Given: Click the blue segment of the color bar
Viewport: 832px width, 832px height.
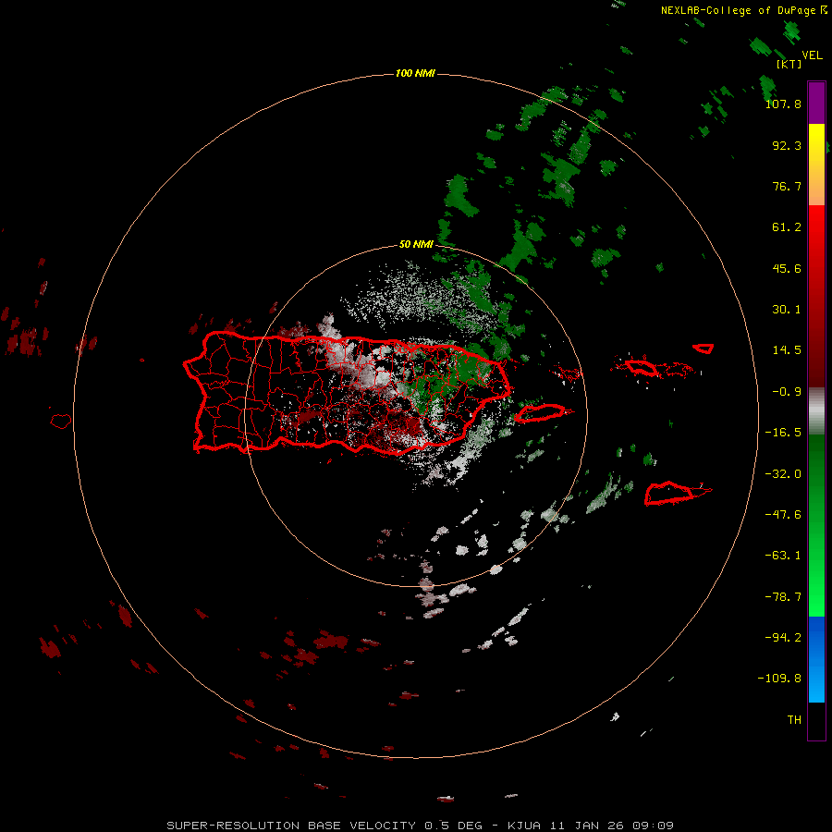Looking at the screenshot, I should pyautogui.click(x=816, y=659).
